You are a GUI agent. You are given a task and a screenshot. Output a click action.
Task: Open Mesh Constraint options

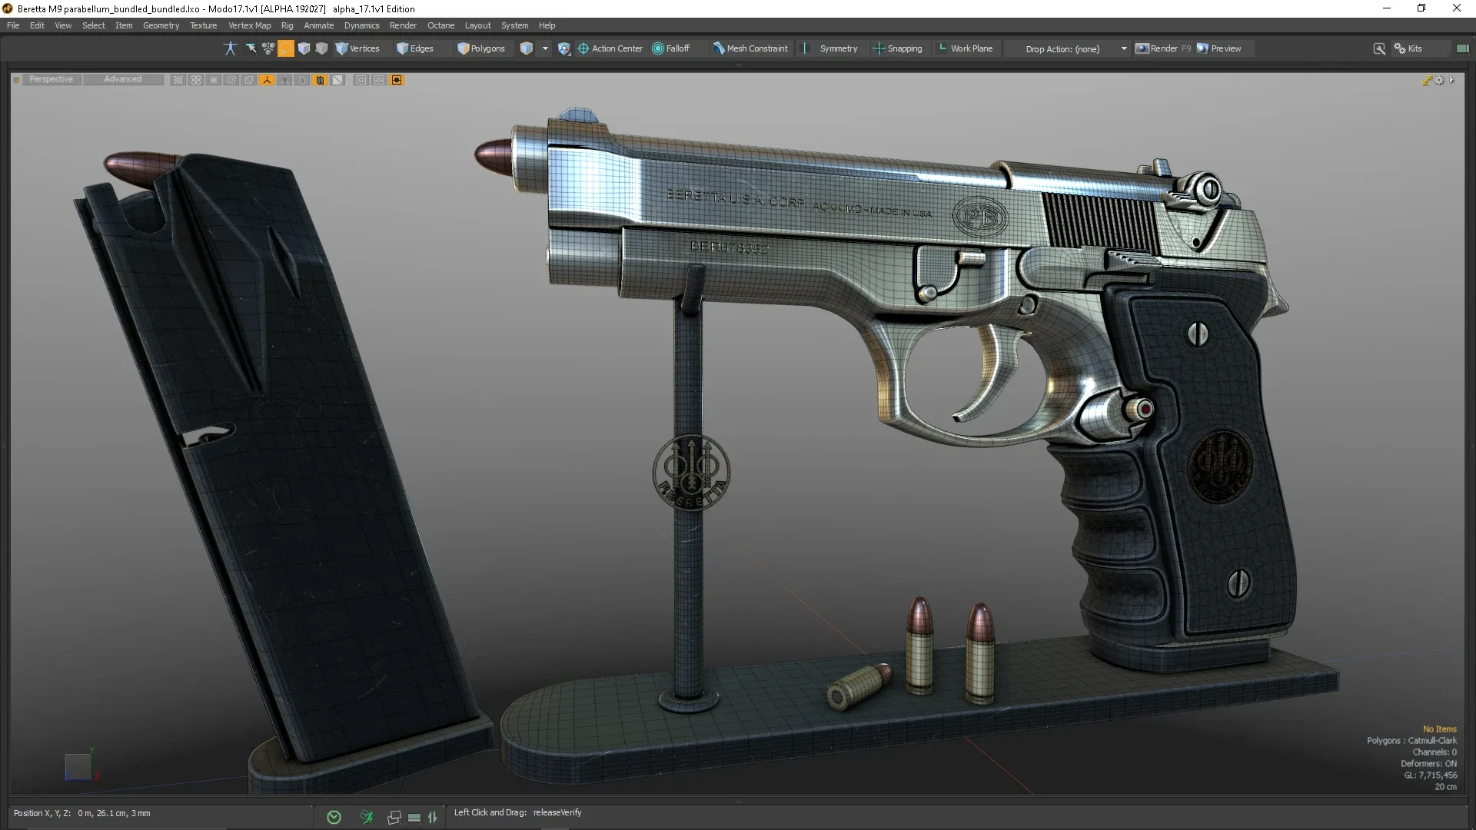(750, 48)
